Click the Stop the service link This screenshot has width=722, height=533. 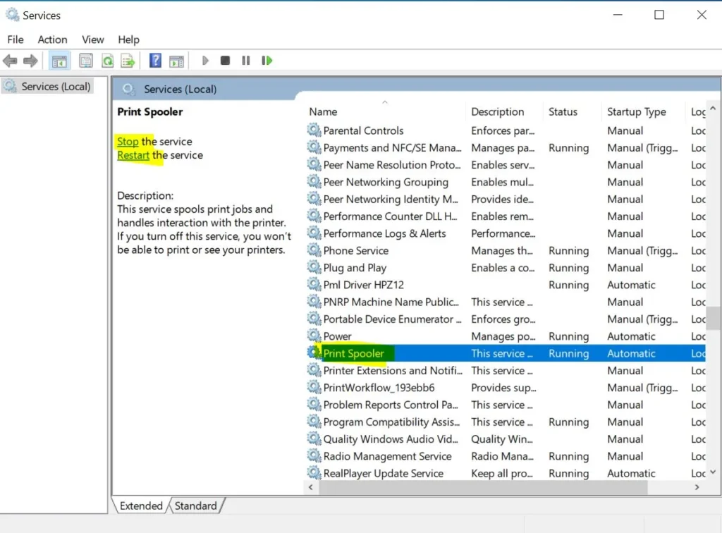[128, 141]
